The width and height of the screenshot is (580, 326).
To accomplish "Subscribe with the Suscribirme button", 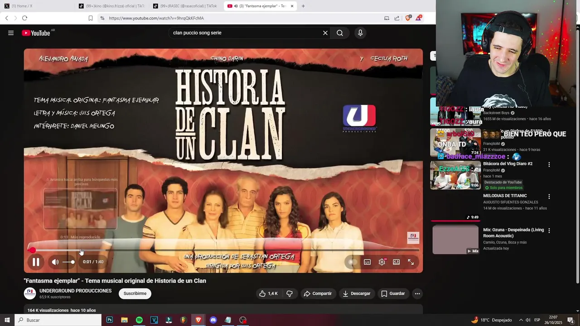I will pos(135,293).
